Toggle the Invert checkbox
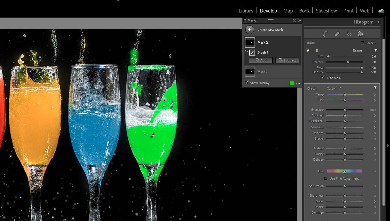390x221 pixels. coord(362,43)
